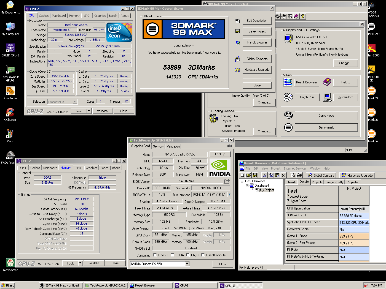Click Benchmark button in 3DMark

point(326,128)
